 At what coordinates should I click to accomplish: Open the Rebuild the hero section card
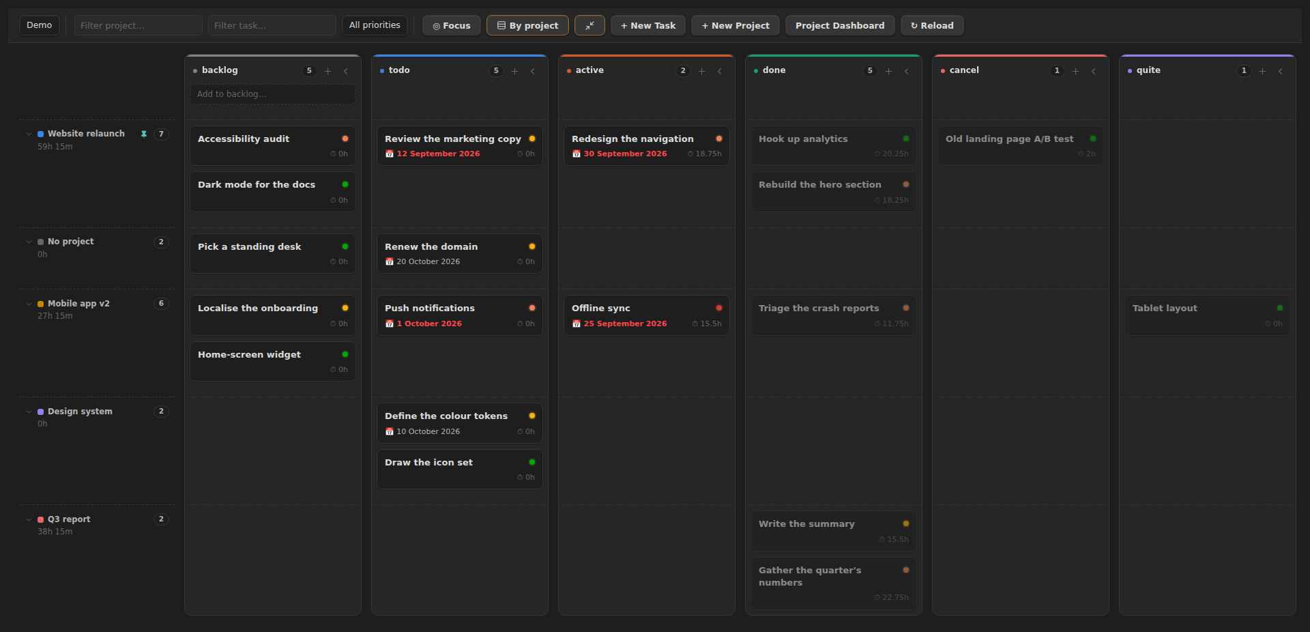pos(834,192)
